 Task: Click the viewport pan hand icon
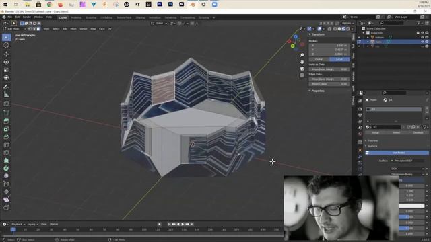302,62
